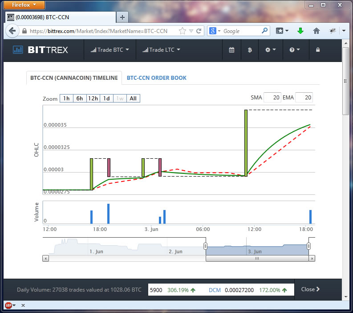Close the bottom ticker bar
This screenshot has width=353, height=313.
(310, 289)
